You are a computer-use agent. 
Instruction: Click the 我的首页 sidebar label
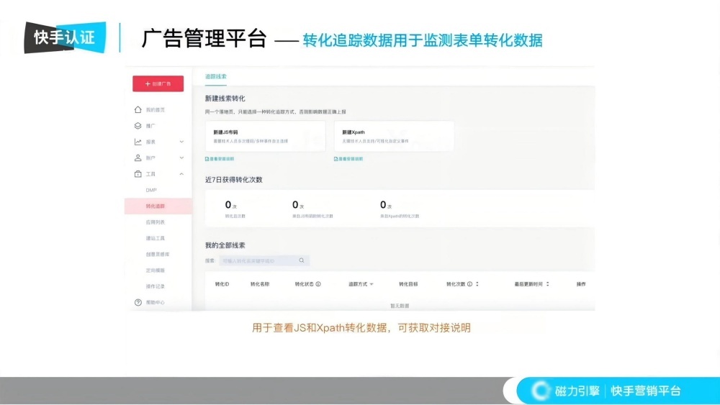pos(156,109)
